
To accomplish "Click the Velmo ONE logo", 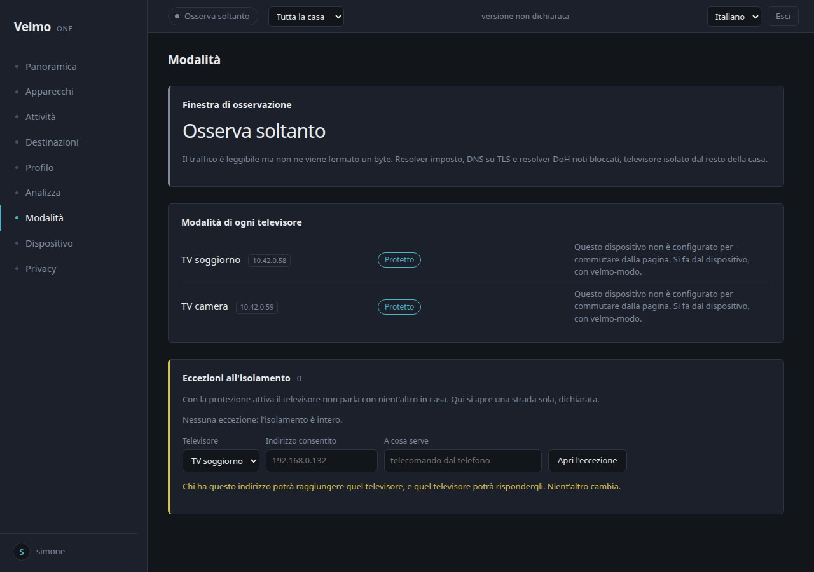I will [x=43, y=27].
